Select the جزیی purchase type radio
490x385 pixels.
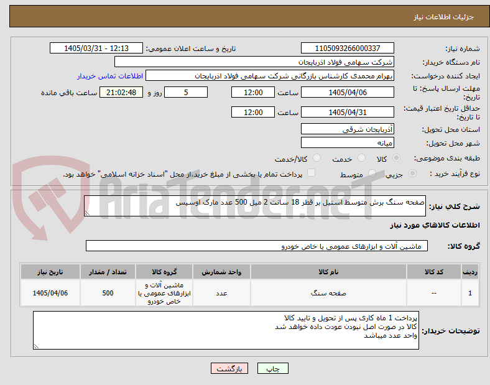click(412, 174)
